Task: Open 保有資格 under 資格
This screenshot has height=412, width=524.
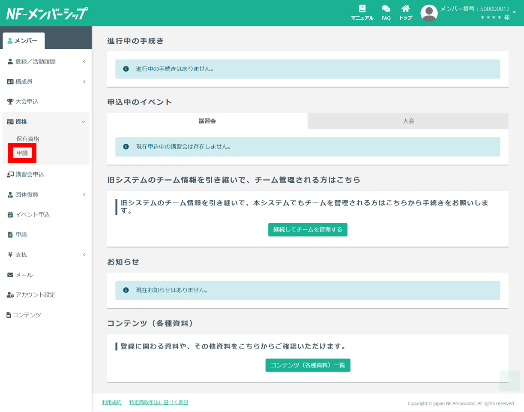Action: pyautogui.click(x=28, y=139)
